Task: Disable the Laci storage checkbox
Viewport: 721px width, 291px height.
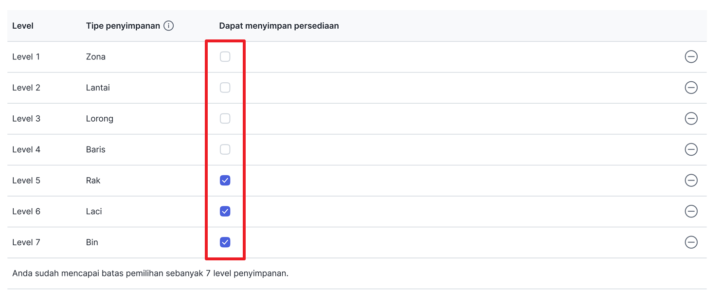Action: 225,211
